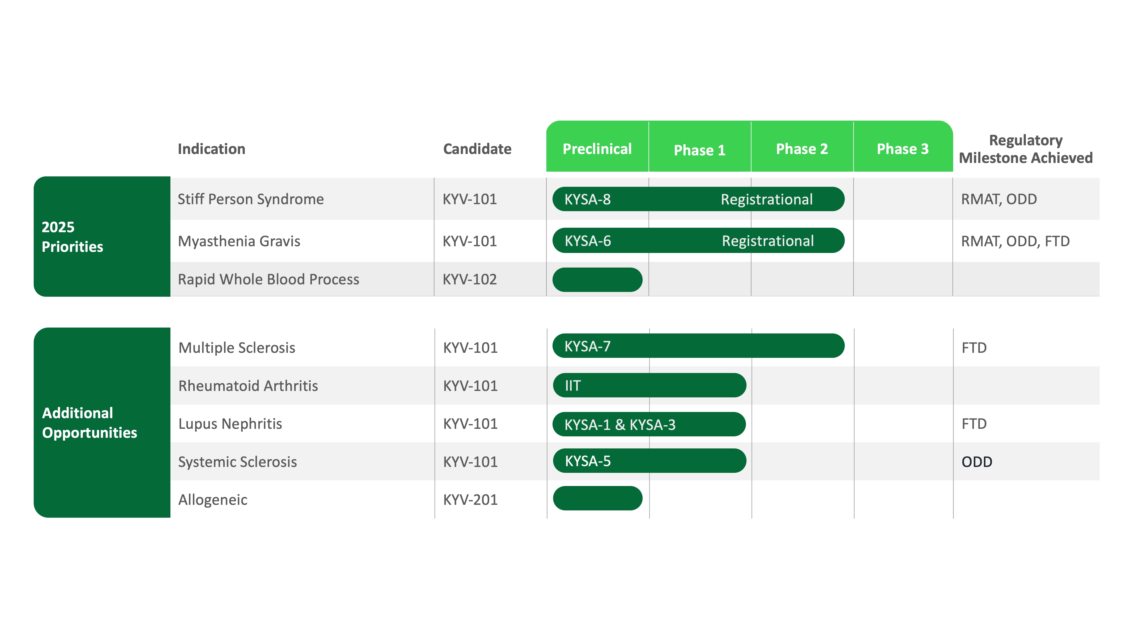Viewport: 1123px width, 631px height.
Task: Select the KYV-201 candidate for Allogeneic
Action: tap(470, 499)
